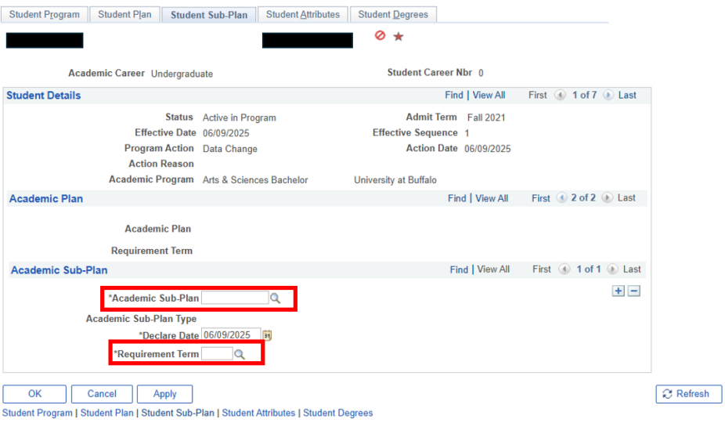Focus the Requirement Term input field
Viewport: 725px width, 423px height.
click(x=217, y=354)
